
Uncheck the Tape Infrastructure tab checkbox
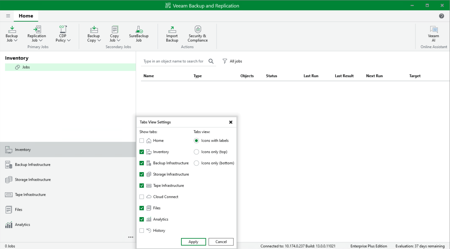[x=142, y=186]
